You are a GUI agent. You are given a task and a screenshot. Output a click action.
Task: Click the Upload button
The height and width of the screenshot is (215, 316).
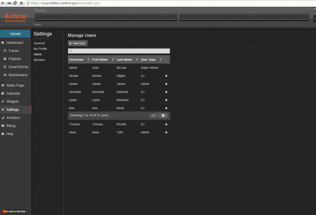(x=15, y=34)
